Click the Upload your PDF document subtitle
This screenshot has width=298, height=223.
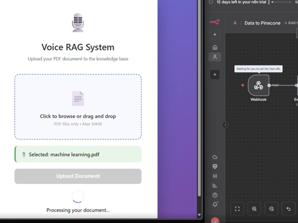[78, 59]
